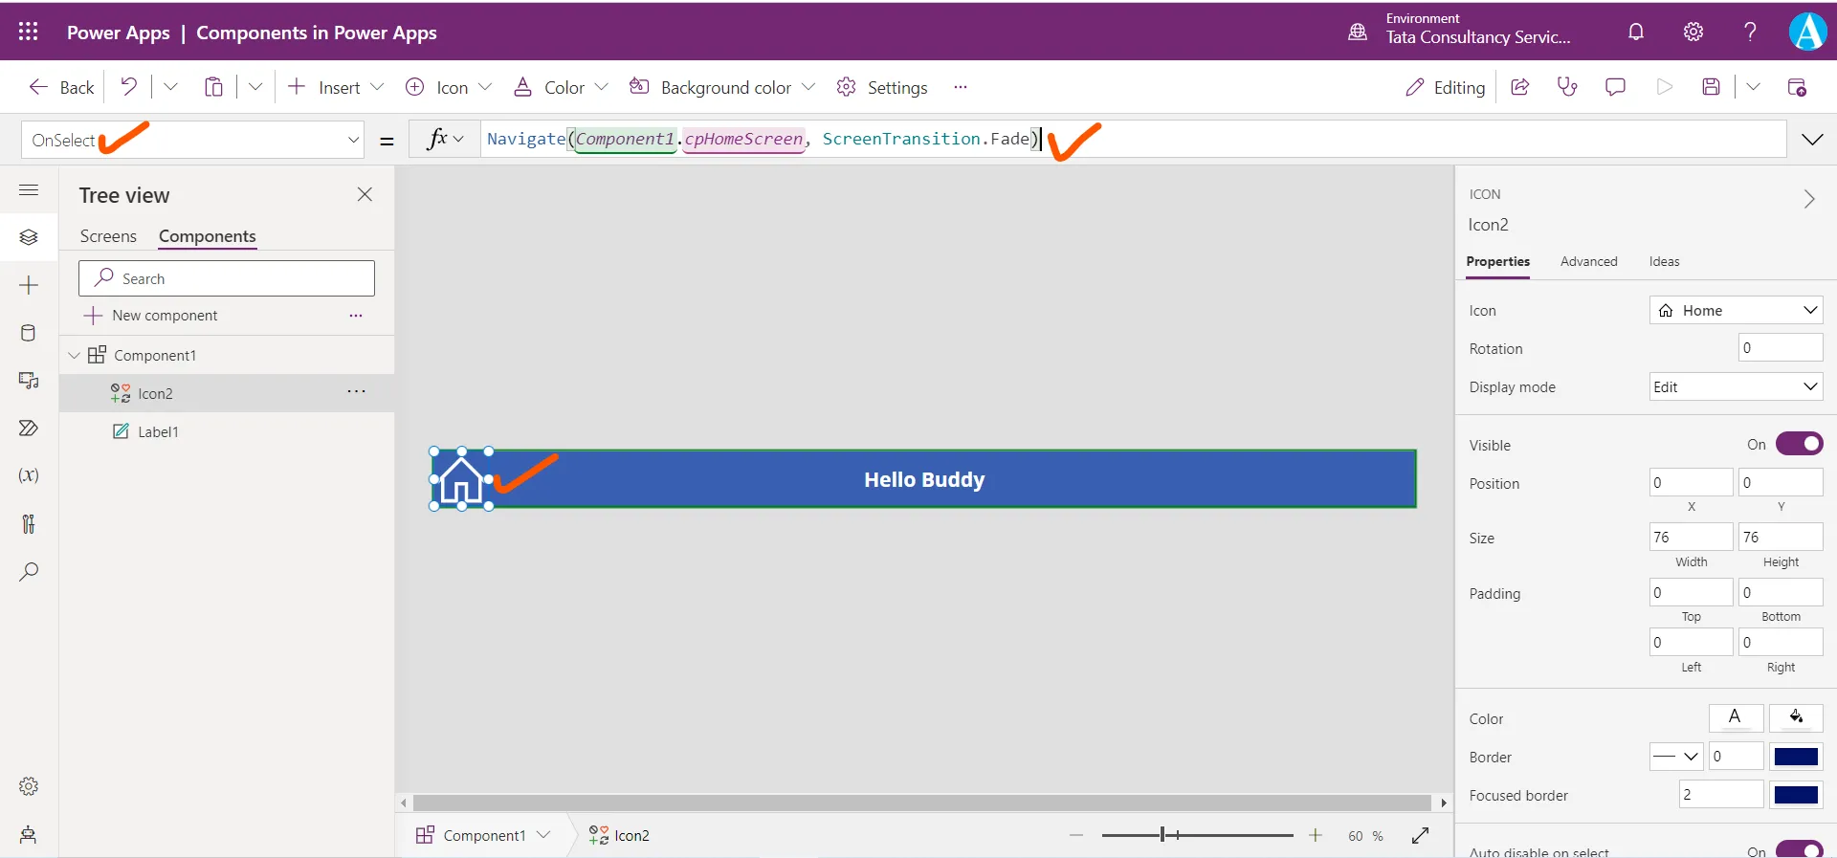This screenshot has height=858, width=1837.
Task: Open the Tree view layers icon
Action: tap(29, 237)
